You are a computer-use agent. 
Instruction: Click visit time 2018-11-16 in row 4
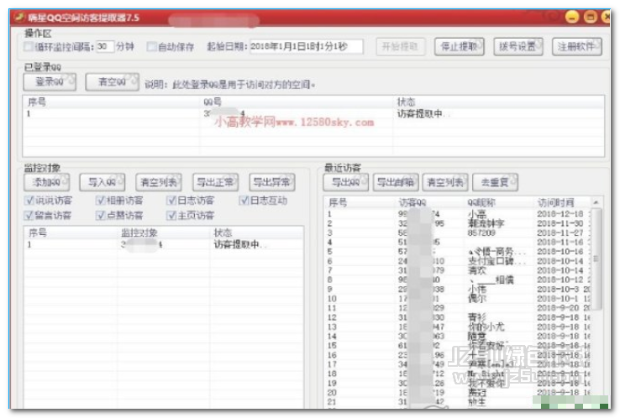pyautogui.click(x=560, y=242)
